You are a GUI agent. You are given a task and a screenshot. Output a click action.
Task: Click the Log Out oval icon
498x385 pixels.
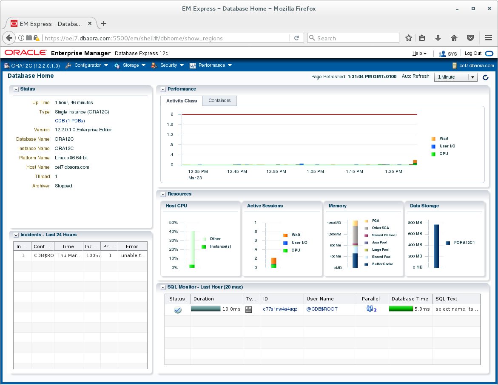coord(489,53)
